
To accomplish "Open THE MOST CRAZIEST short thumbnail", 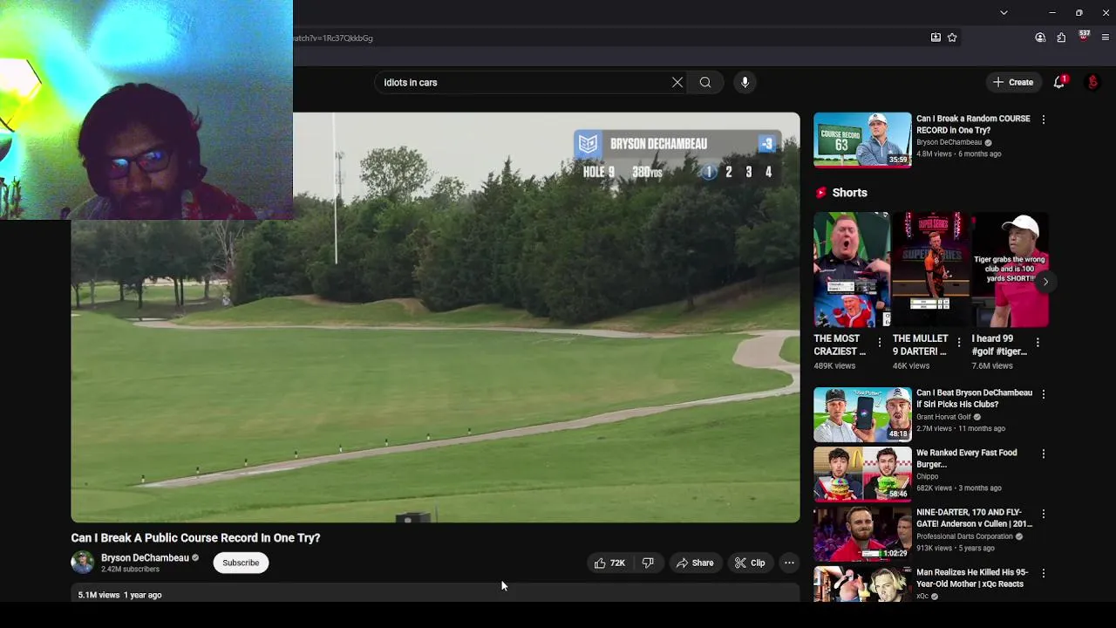I will (x=851, y=270).
